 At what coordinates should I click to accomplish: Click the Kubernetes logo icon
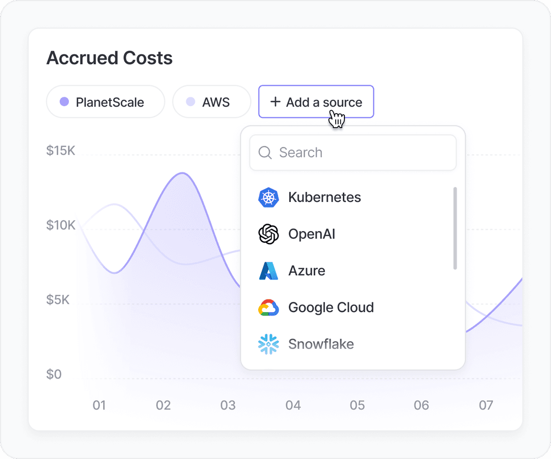(268, 197)
